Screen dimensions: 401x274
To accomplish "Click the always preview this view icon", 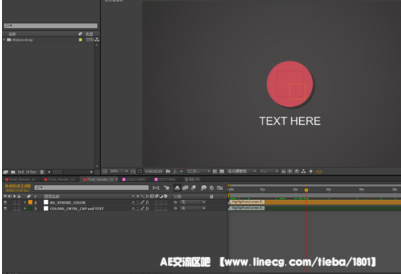I will click(105, 171).
